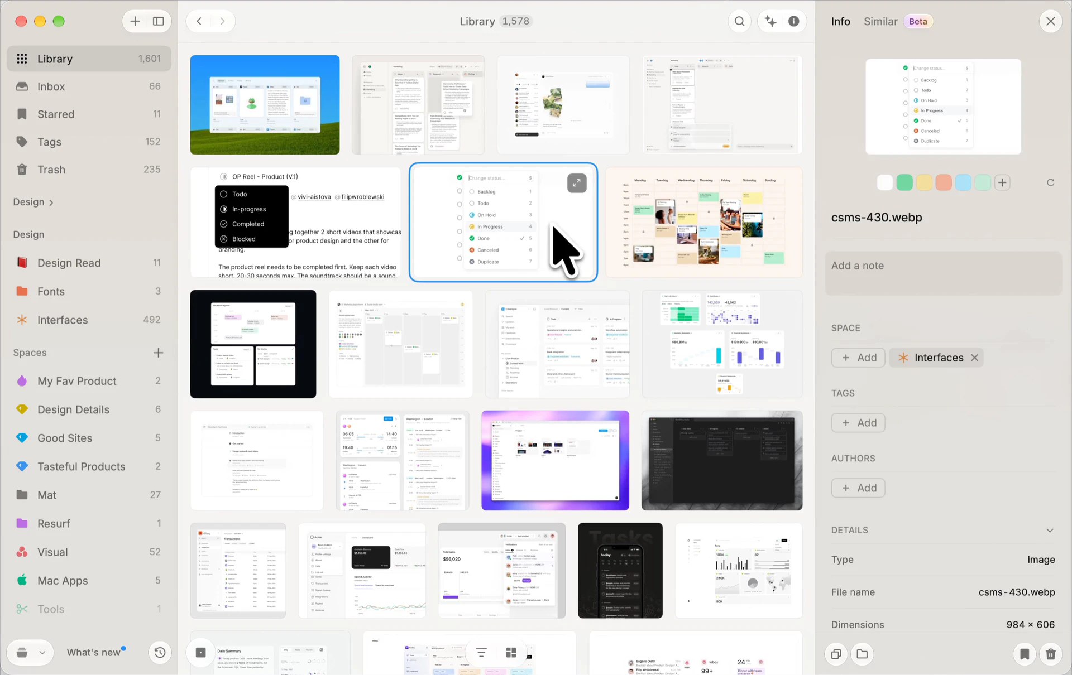1072x675 pixels.
Task: Open the blue sky landscape thumbnail
Action: 265,104
